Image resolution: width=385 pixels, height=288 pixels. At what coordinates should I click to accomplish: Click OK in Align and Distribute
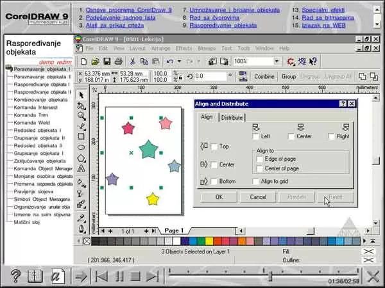(x=219, y=197)
